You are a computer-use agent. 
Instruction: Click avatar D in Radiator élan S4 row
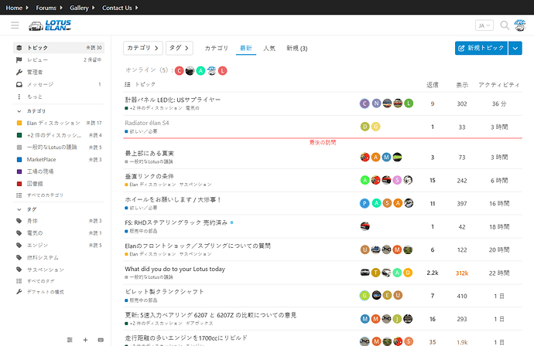365,127
